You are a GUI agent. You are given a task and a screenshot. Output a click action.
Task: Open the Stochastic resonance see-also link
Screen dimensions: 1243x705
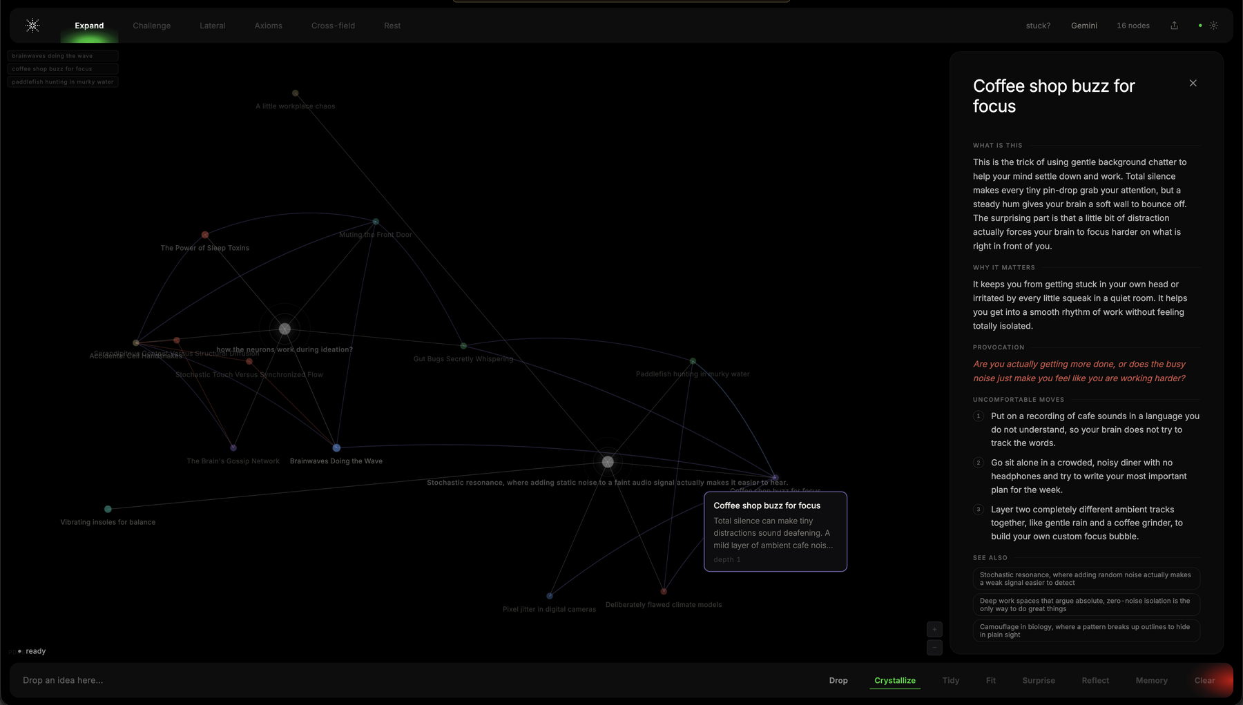tap(1086, 579)
